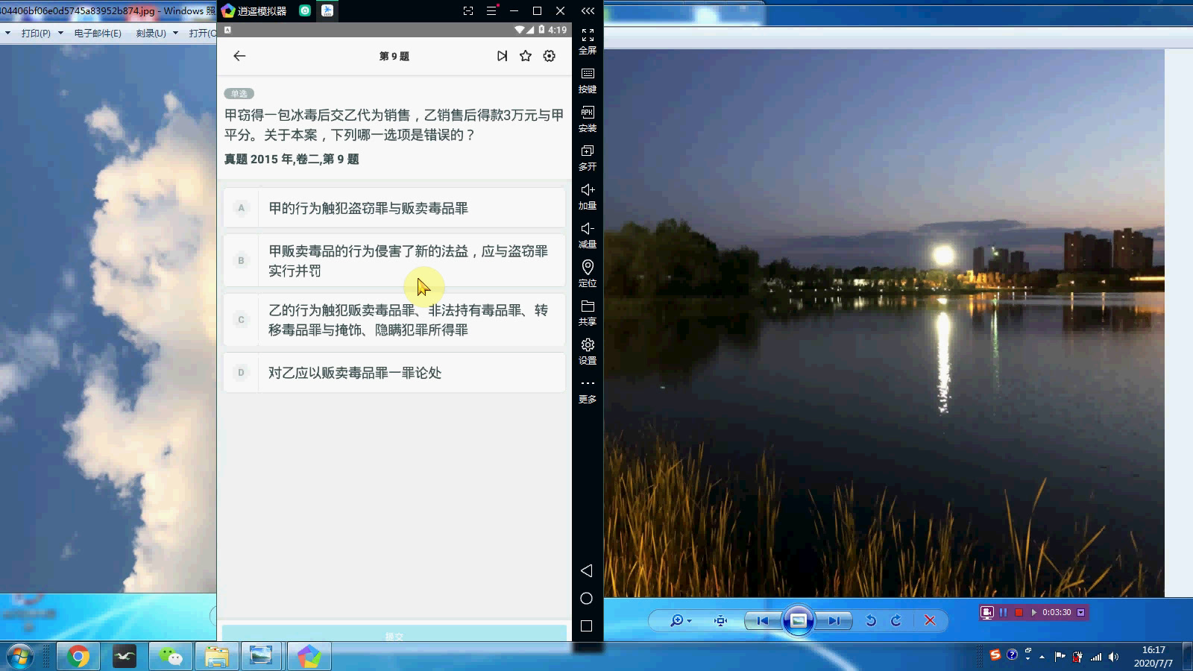Open emulator settings (设置) in sidebar
Image resolution: width=1193 pixels, height=671 pixels.
(x=588, y=352)
